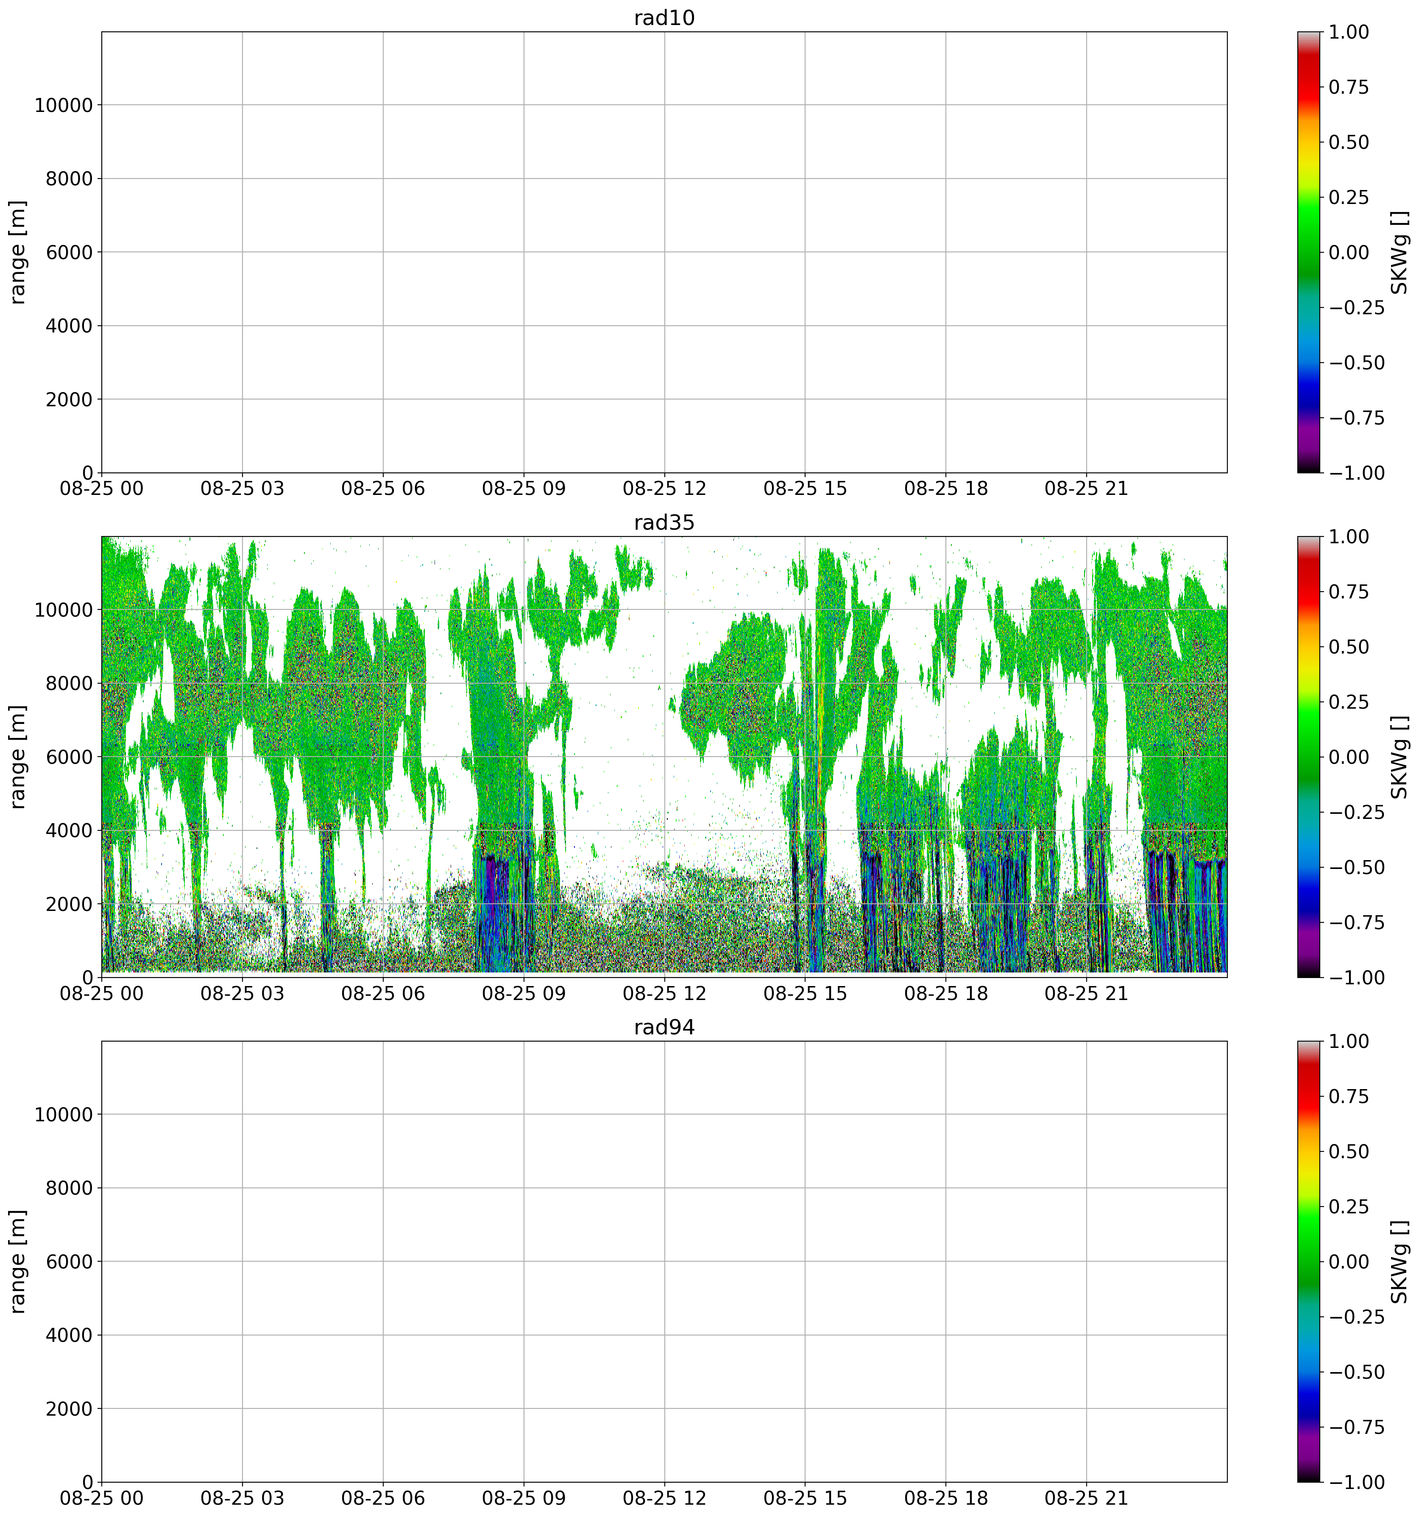This screenshot has width=1419, height=1517.
Task: Click rad35 x-axis tick 08-25 12
Action: pyautogui.click(x=664, y=994)
